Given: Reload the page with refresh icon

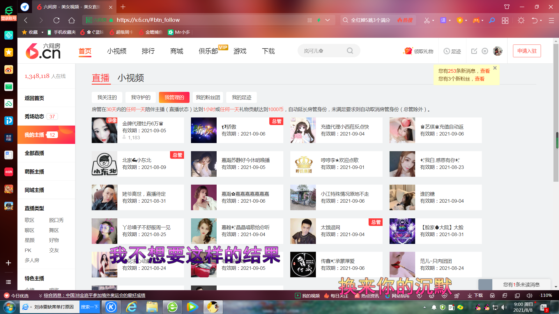Looking at the screenshot, I should coord(56,20).
